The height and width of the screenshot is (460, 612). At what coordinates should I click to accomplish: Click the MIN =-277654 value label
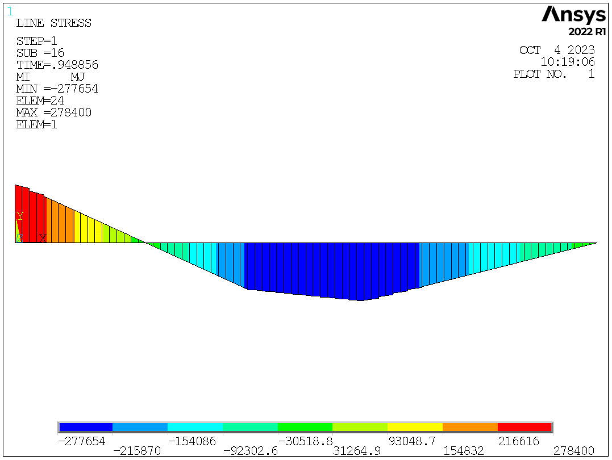point(57,89)
